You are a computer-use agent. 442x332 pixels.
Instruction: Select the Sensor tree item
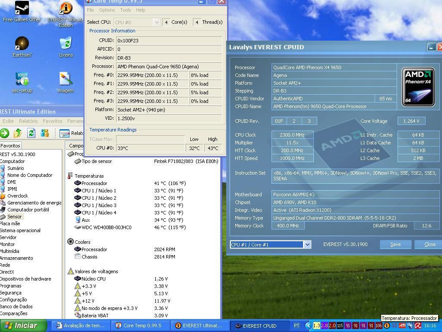14,217
